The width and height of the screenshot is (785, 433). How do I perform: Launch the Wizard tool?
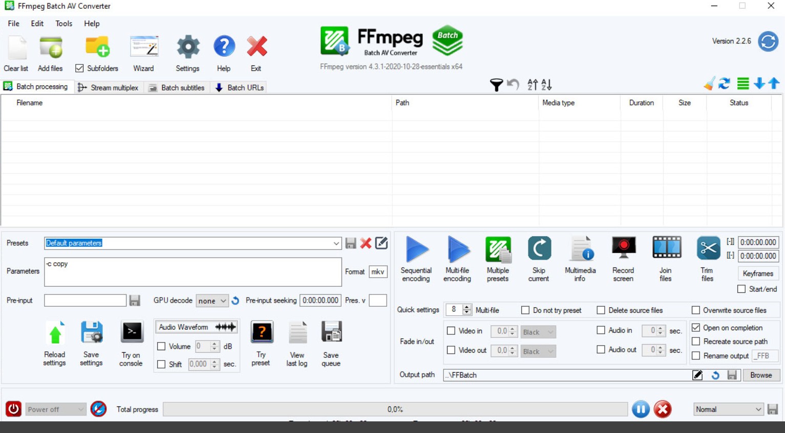click(144, 47)
